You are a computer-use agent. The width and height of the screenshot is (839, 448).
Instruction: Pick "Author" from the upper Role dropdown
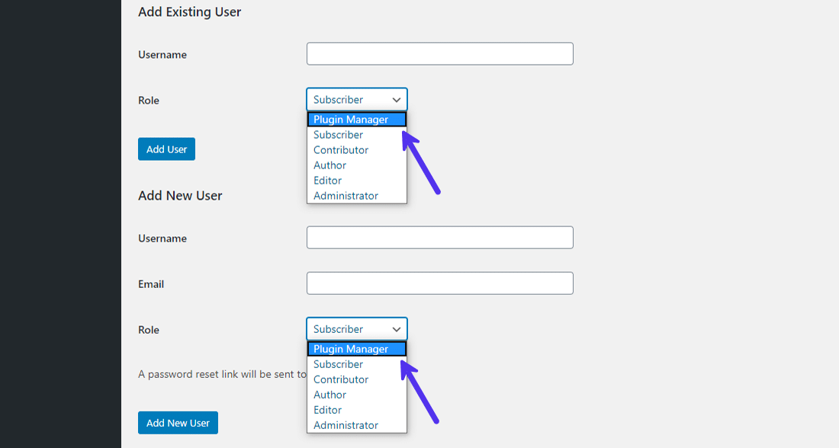pyautogui.click(x=329, y=165)
